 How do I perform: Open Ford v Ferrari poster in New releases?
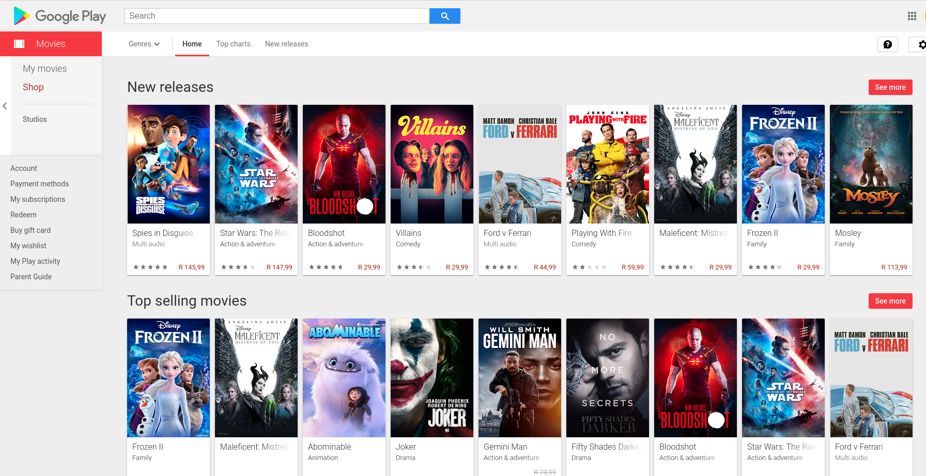pyautogui.click(x=520, y=164)
